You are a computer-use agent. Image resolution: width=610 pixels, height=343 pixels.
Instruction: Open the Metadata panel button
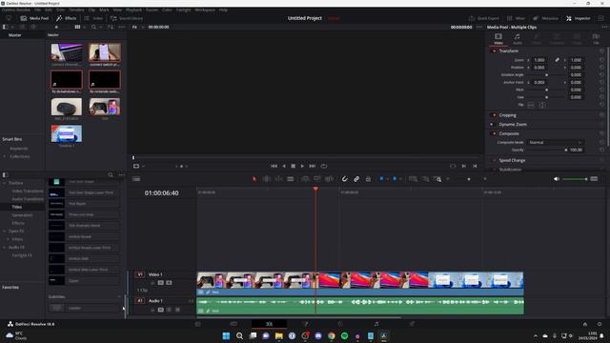click(545, 18)
